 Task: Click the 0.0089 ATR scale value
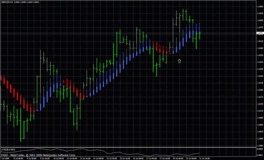click(x=260, y=149)
